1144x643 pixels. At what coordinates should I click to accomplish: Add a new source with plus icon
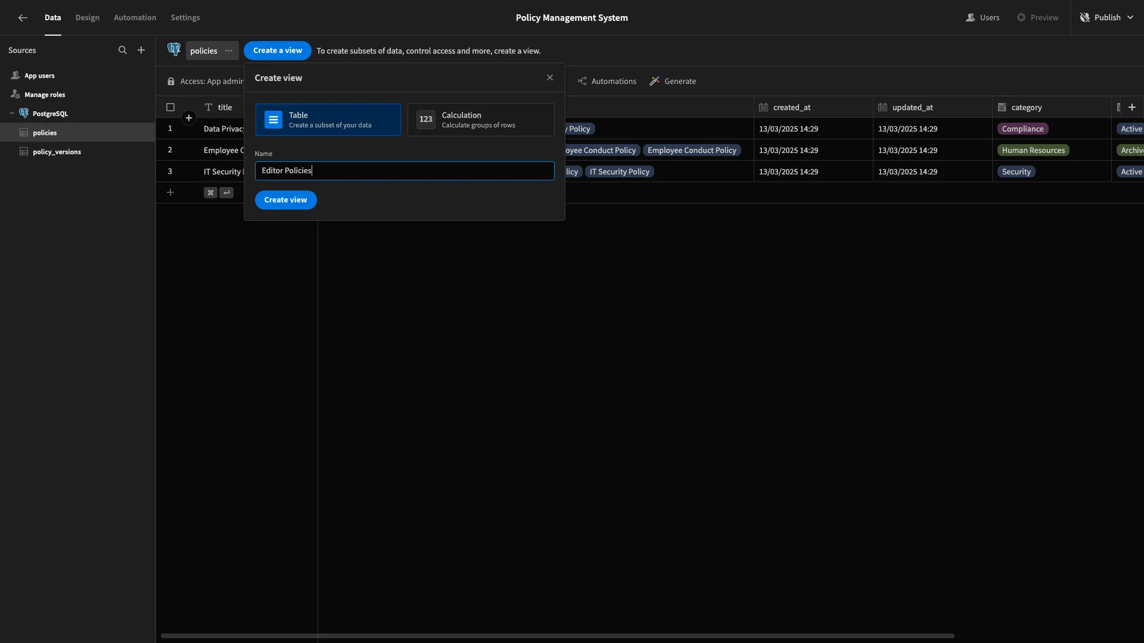tap(141, 51)
